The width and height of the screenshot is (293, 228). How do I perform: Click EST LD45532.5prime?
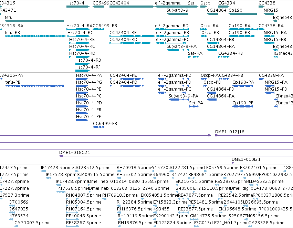click(253, 185)
